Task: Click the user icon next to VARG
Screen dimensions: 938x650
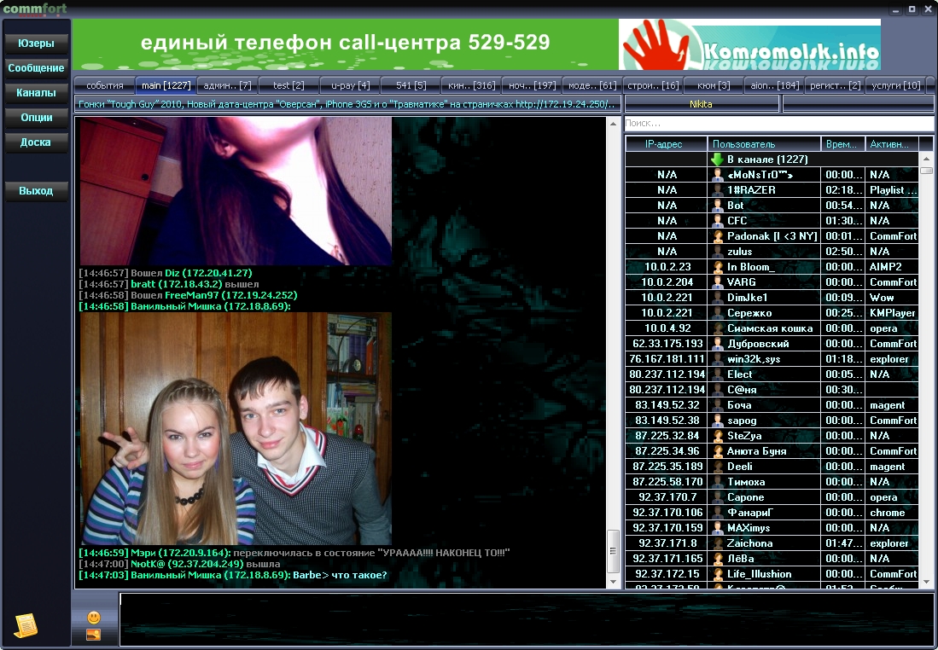Action: point(718,282)
